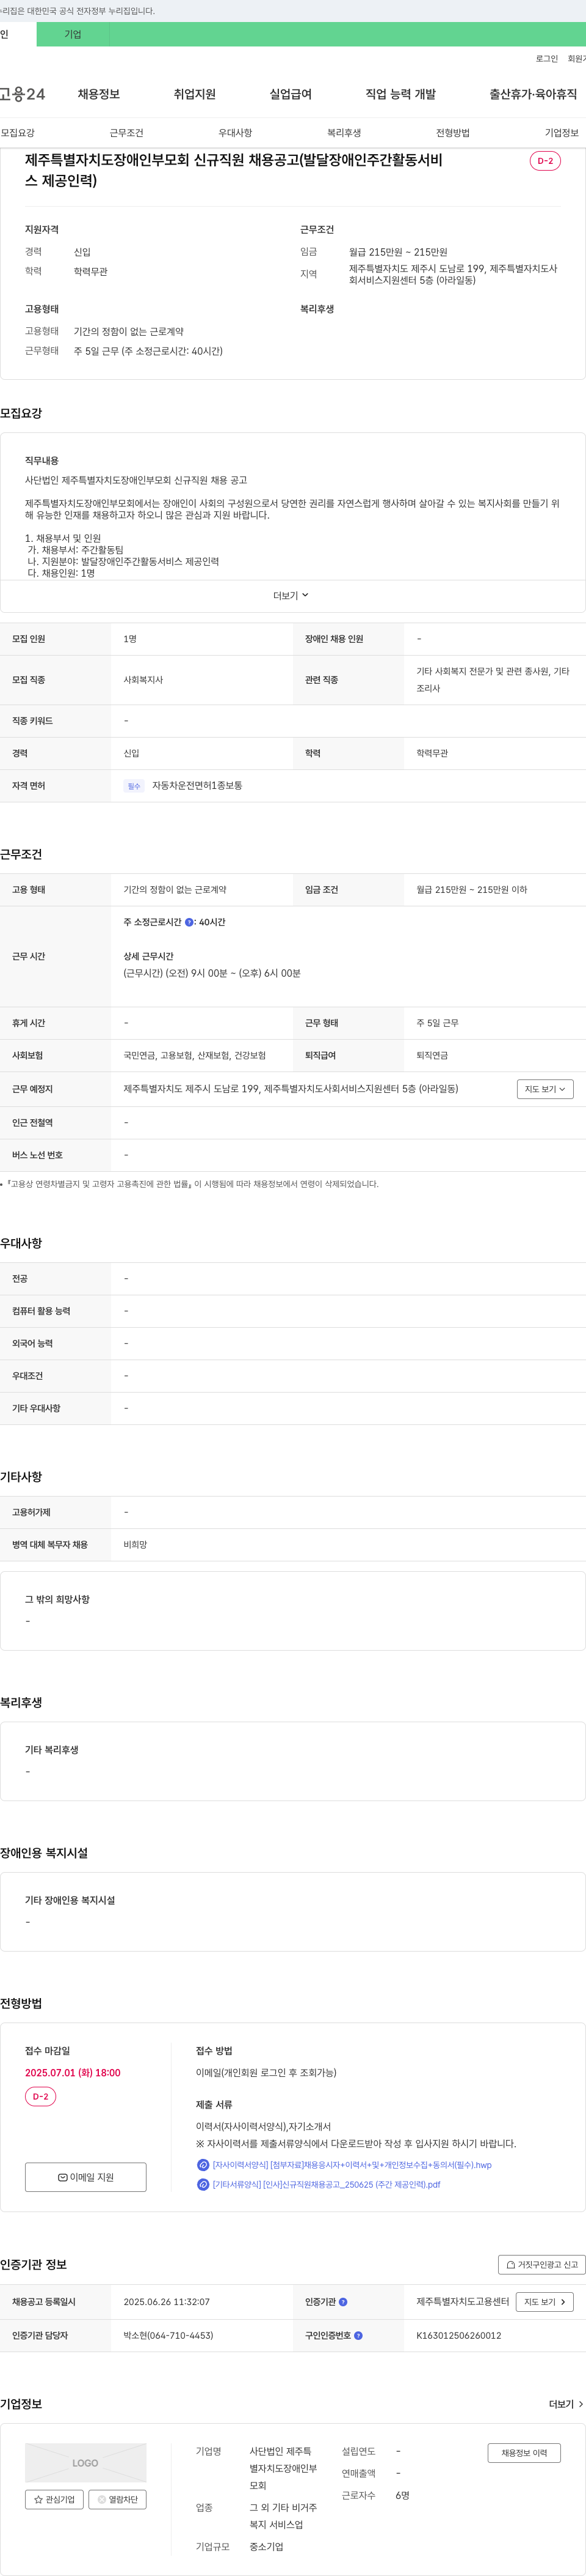The width and height of the screenshot is (586, 2576).
Task: Click the D-2 badge beside the job title
Action: (x=545, y=161)
